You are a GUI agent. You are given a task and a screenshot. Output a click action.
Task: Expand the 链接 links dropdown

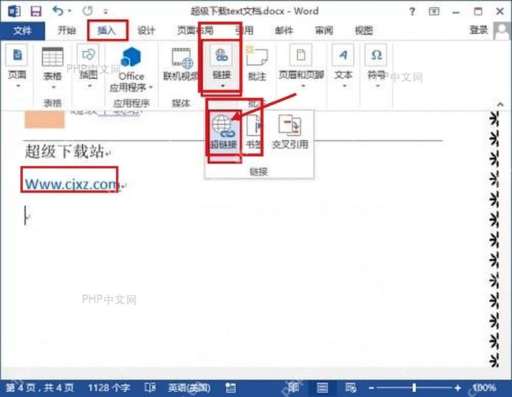pos(222,67)
